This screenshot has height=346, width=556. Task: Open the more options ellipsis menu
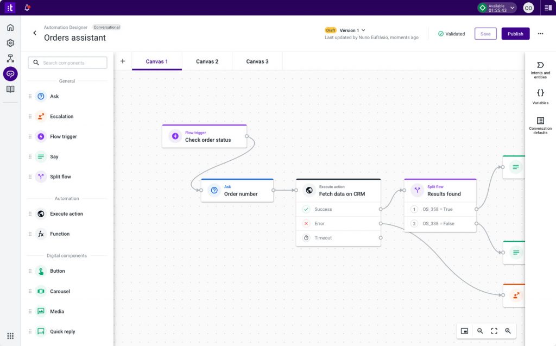tap(540, 34)
